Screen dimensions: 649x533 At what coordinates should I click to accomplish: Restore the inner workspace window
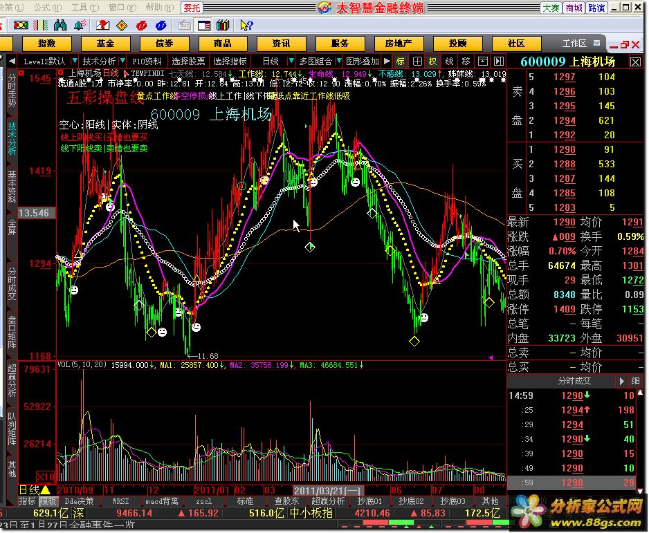click(x=625, y=44)
